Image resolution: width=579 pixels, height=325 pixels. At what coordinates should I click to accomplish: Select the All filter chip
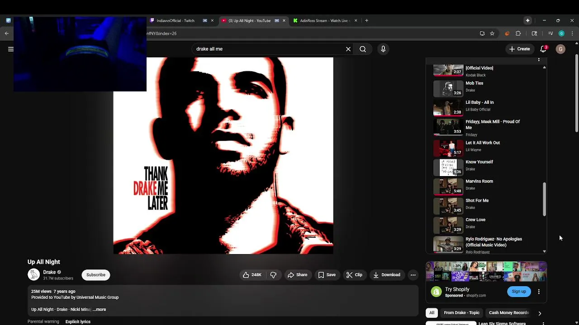(432, 313)
